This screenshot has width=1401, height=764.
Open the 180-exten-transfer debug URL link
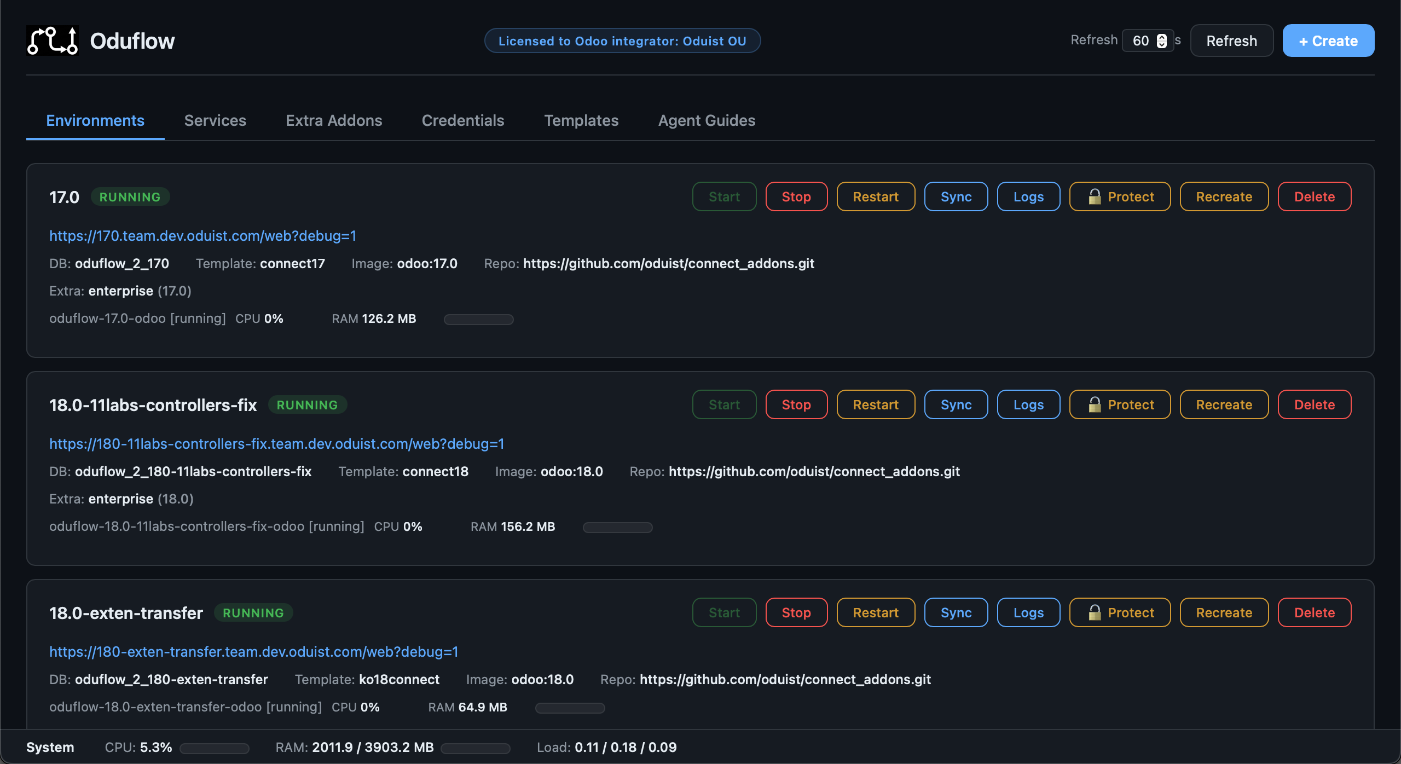pyautogui.click(x=254, y=652)
